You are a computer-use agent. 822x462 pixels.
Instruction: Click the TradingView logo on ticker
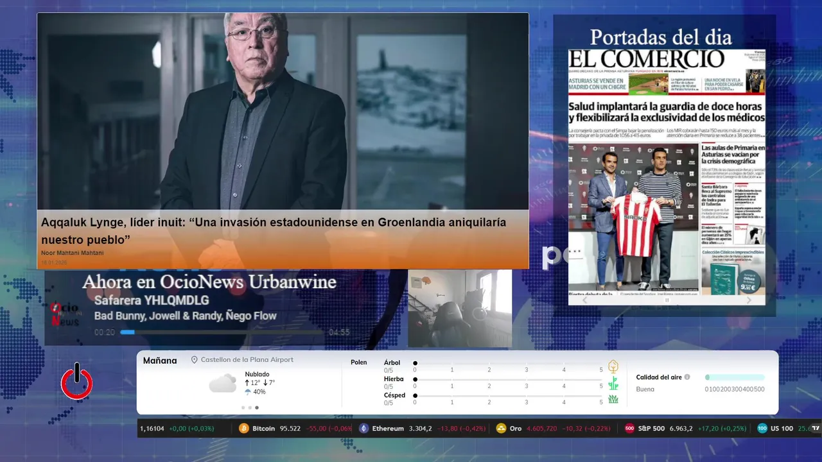[x=816, y=429]
